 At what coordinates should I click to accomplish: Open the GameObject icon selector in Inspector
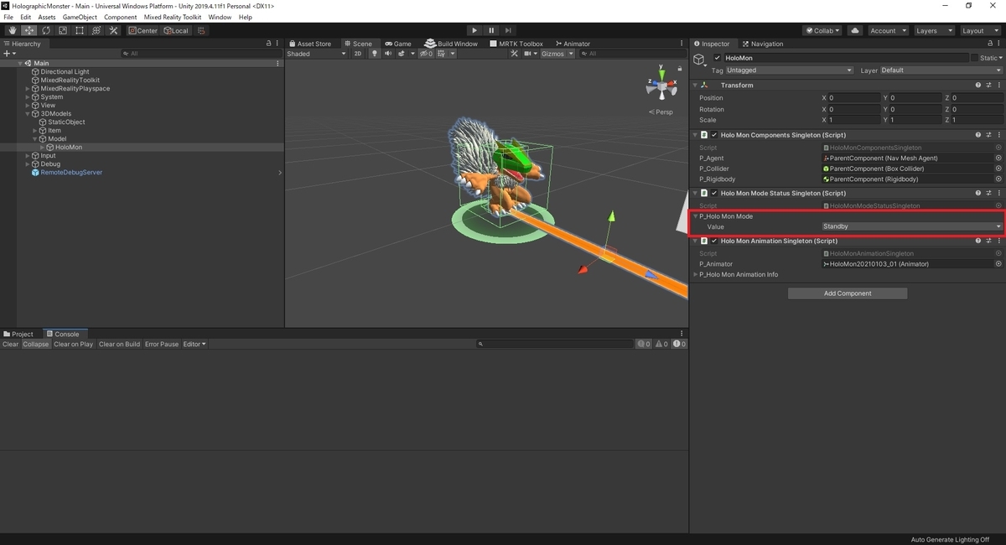point(699,59)
